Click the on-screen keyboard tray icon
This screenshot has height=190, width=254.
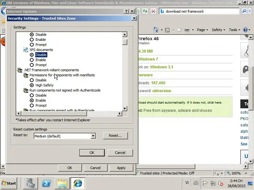pos(196,183)
